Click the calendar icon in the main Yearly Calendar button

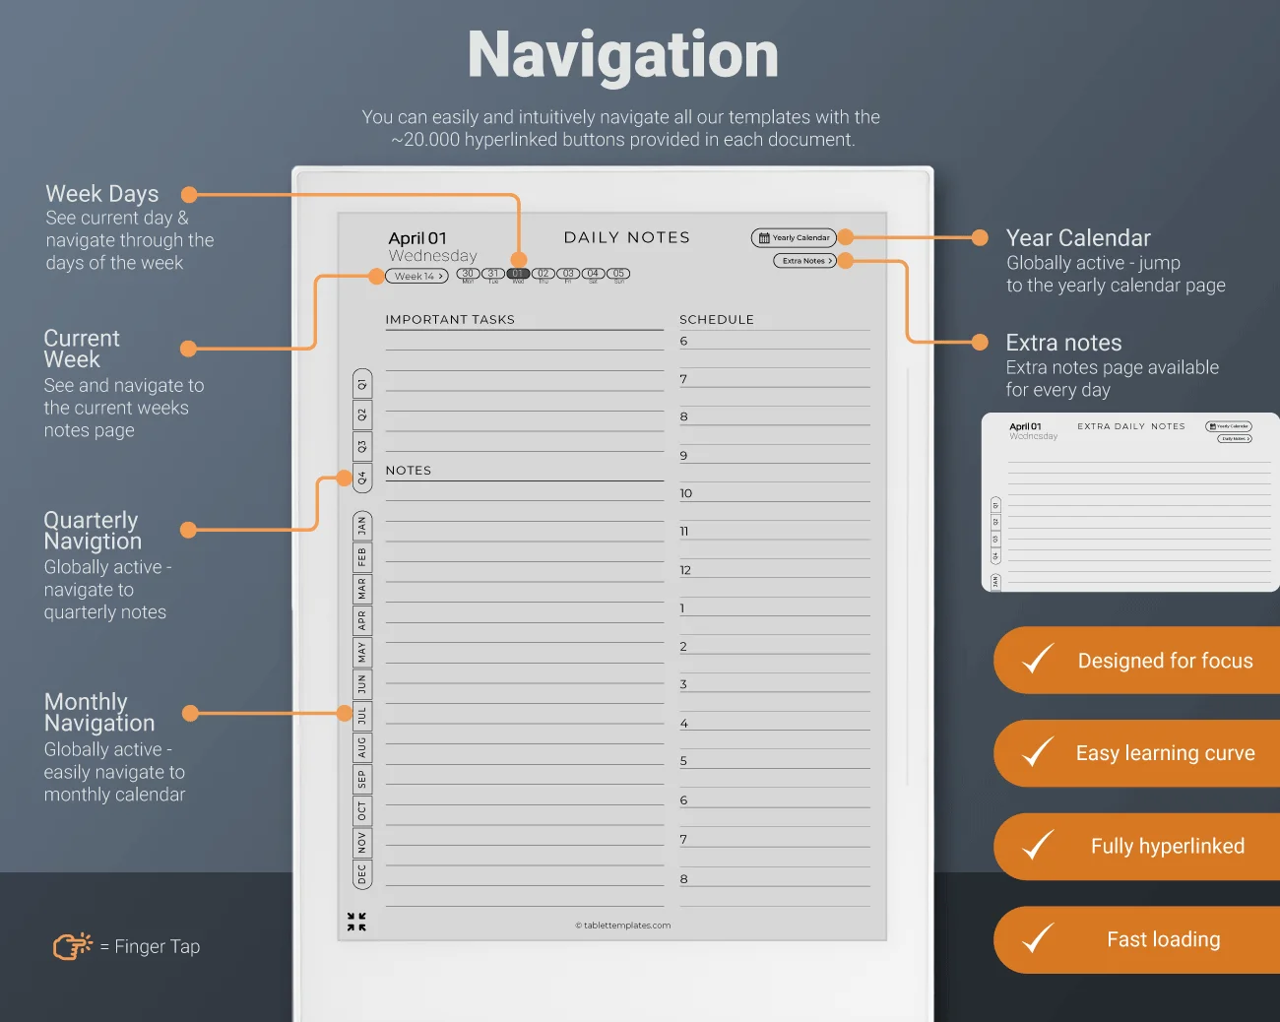764,238
